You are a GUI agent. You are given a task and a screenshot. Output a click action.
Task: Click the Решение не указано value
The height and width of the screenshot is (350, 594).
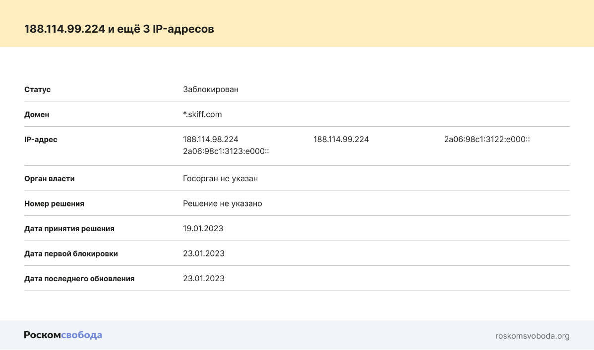click(x=222, y=203)
